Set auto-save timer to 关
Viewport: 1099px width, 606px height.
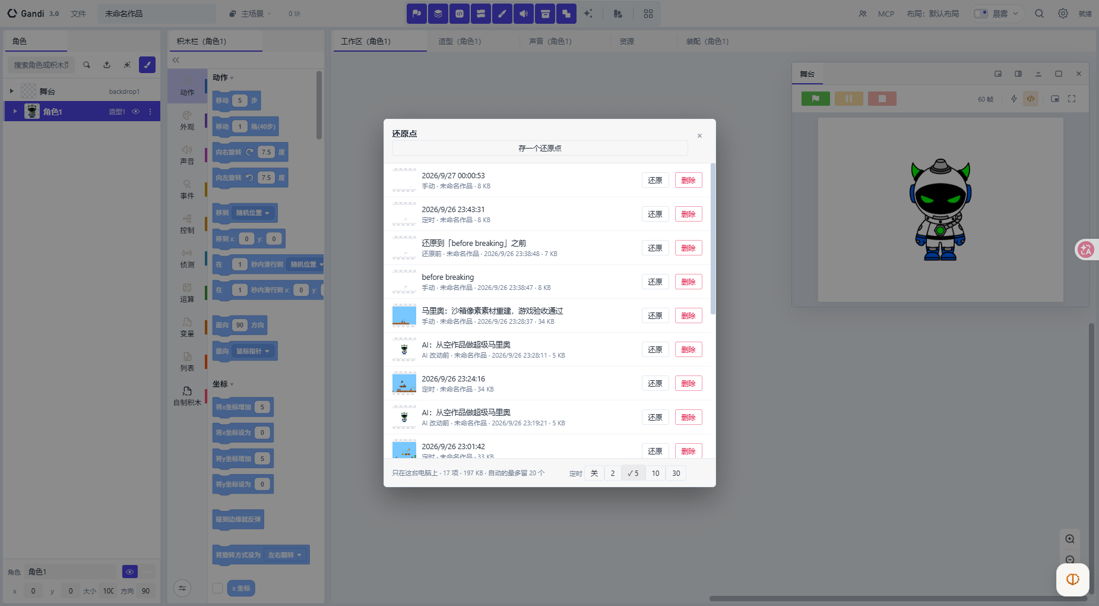(594, 473)
